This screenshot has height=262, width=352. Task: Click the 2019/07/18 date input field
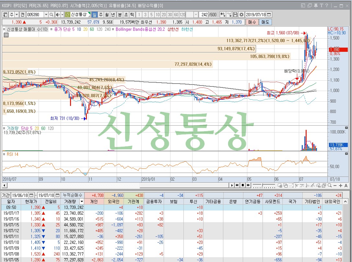[x=256, y=15]
